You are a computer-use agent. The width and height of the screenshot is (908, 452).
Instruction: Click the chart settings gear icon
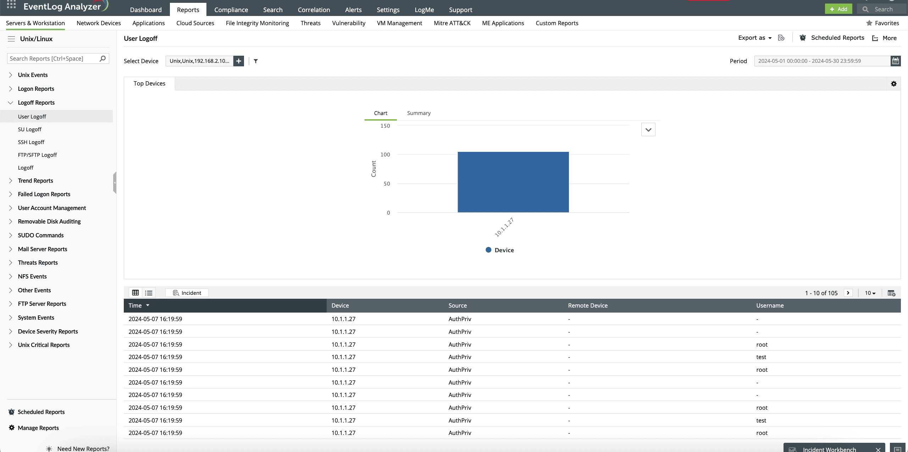click(x=893, y=84)
